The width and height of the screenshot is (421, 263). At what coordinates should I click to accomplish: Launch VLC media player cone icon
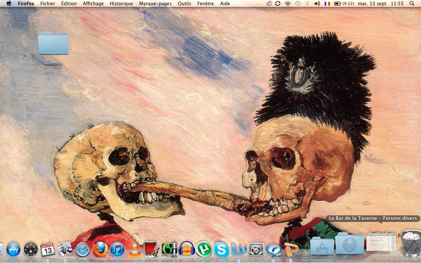tap(135, 250)
